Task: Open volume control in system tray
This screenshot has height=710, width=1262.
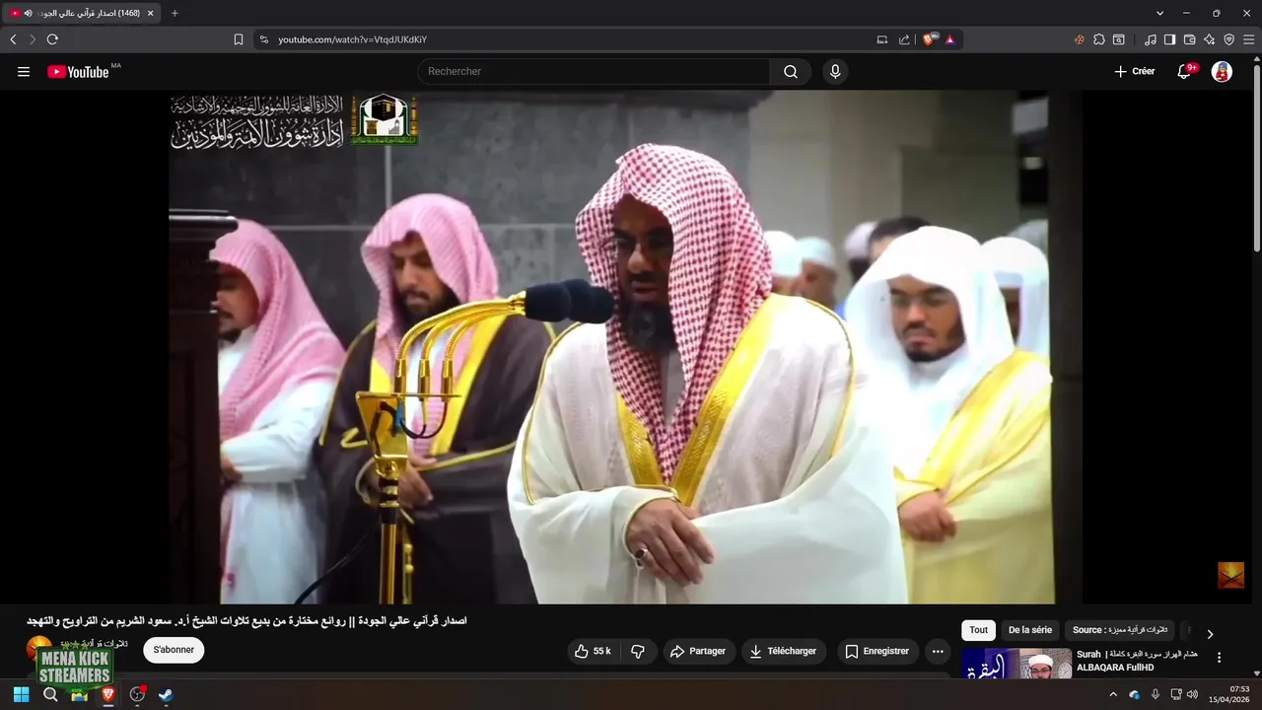Action: [1193, 694]
